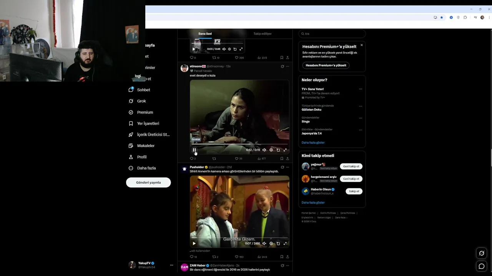Open Yer İşaretleri in sidebar
This screenshot has width=492, height=276.
144,123
